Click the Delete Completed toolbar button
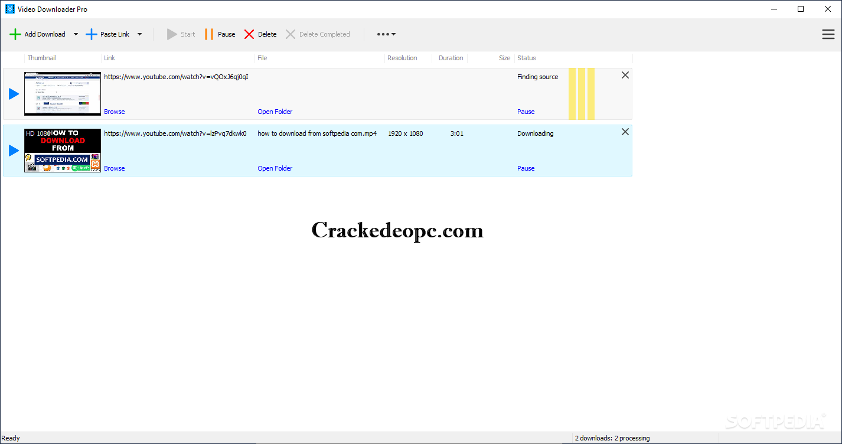 point(318,34)
